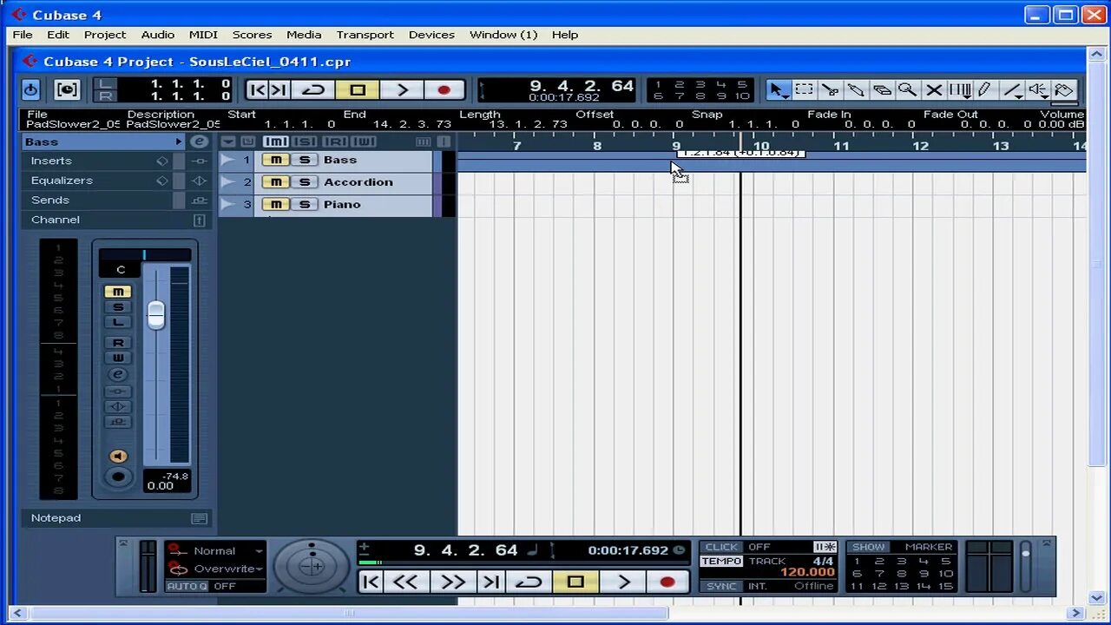The image size is (1111, 625).
Task: Click Record on the bottom transport panel
Action: [x=667, y=582]
